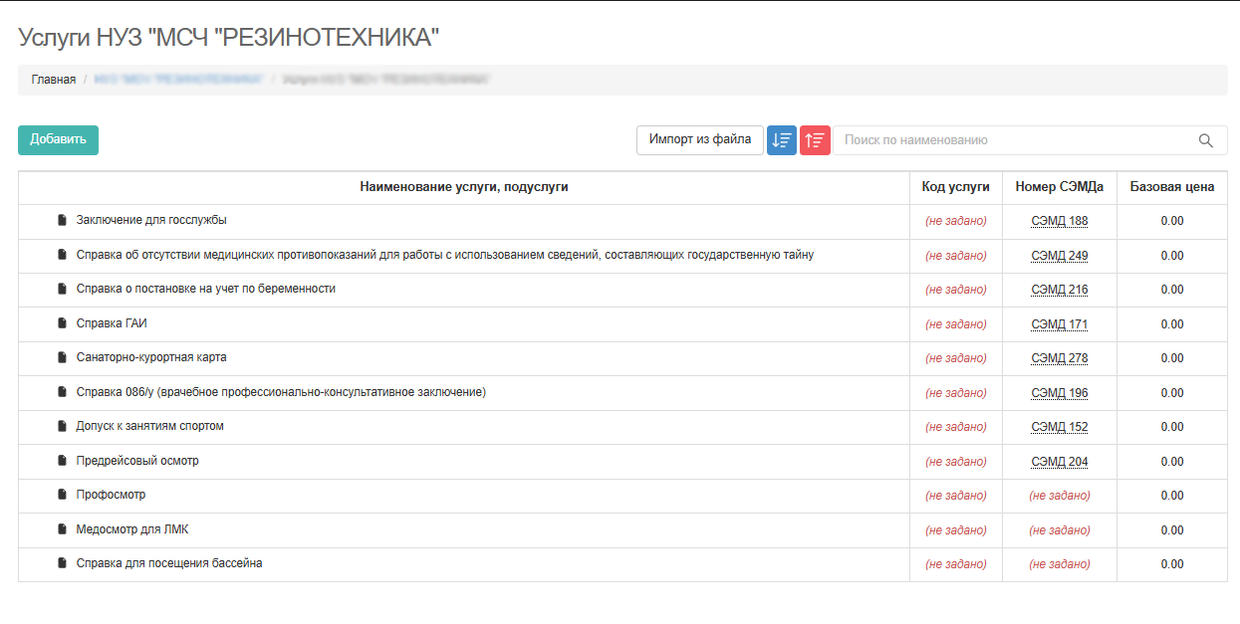
Task: Click the document icon beside Справка ГАИ
Action: click(x=63, y=323)
